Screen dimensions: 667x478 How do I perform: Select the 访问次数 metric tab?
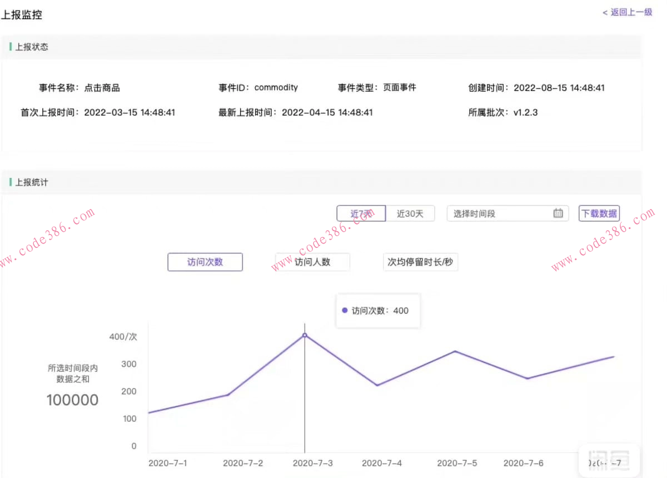[x=205, y=262]
